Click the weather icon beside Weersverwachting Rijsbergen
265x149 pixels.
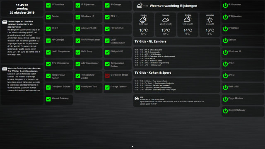pyautogui.click(x=140, y=5)
